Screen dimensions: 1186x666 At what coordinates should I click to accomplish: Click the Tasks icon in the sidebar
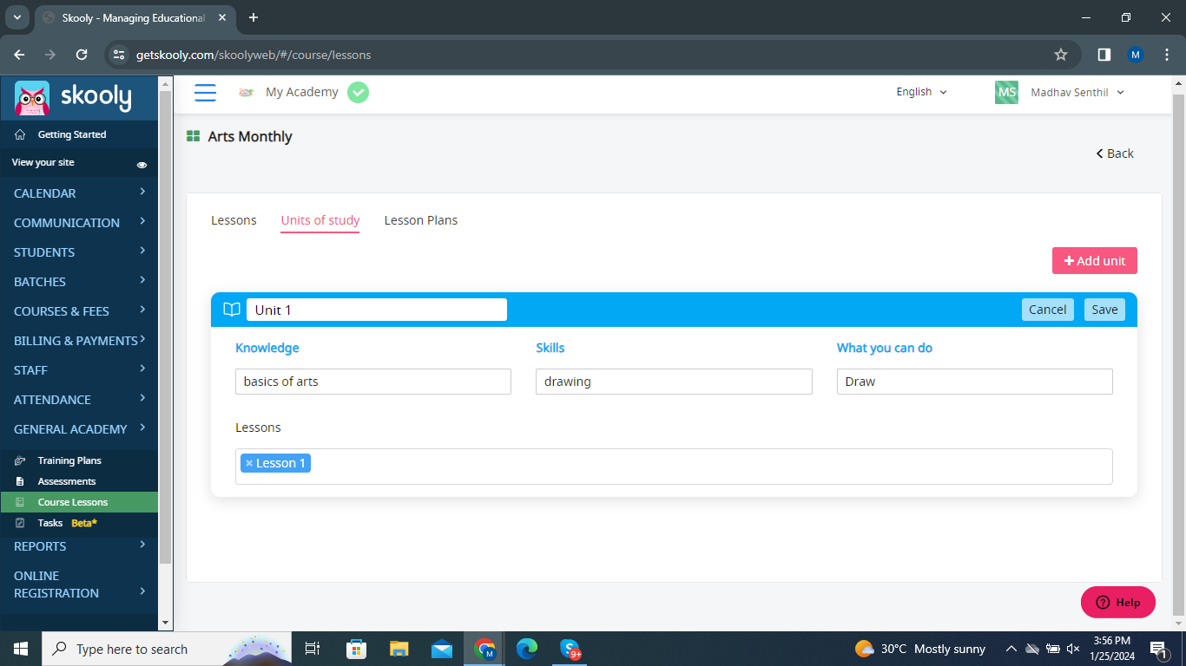[20, 523]
